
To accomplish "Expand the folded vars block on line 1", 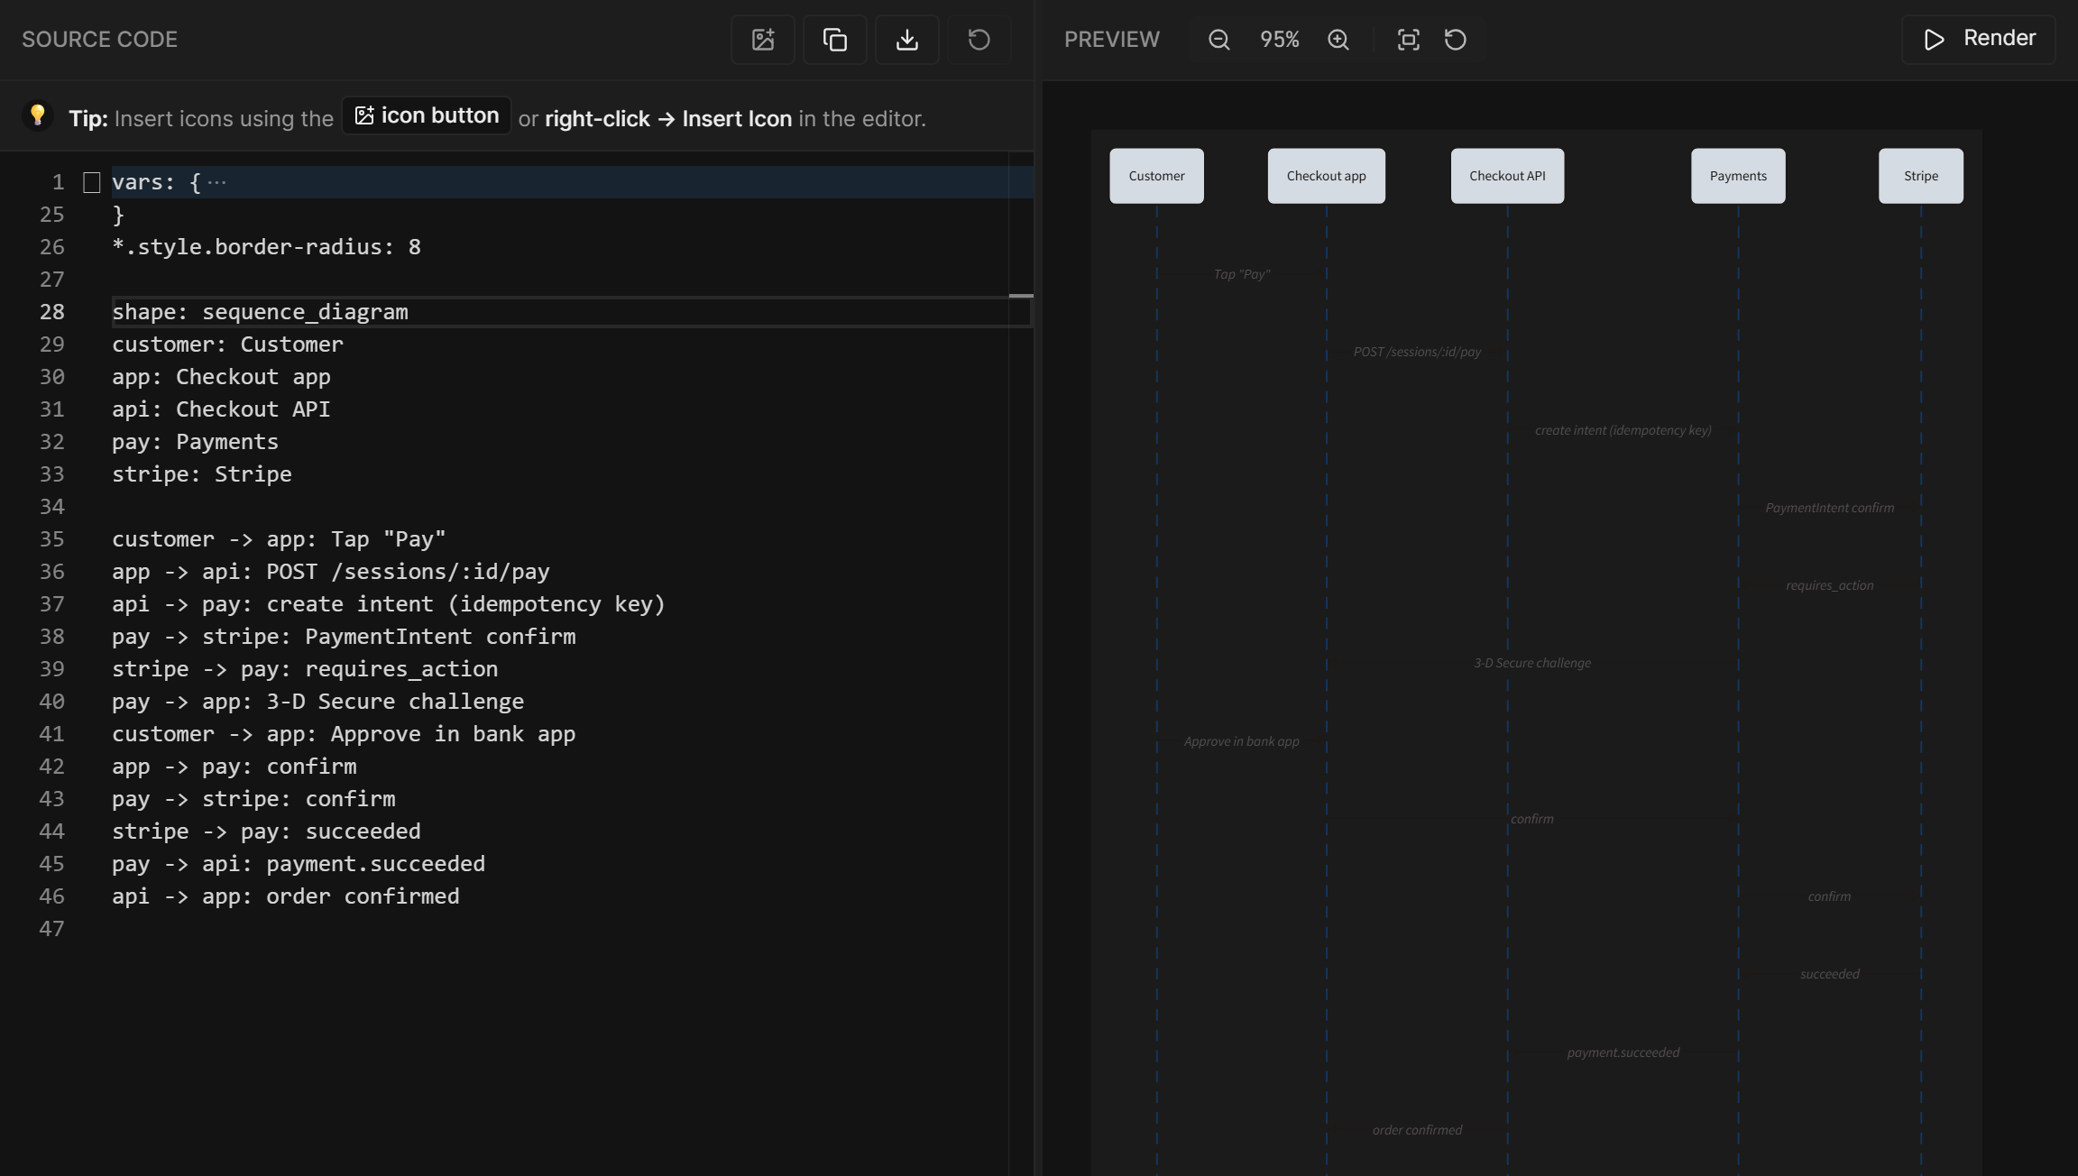I will click(91, 182).
